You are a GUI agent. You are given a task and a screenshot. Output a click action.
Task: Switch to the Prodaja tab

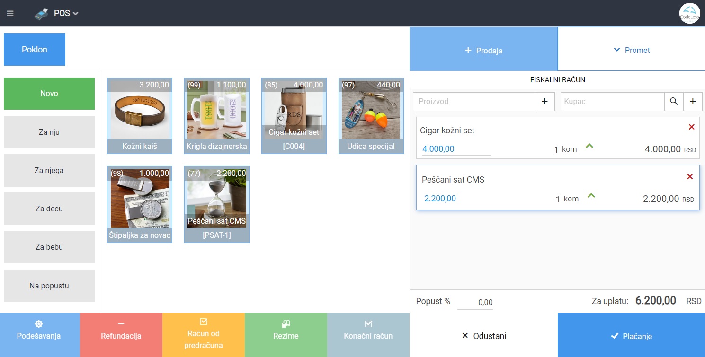pos(483,50)
